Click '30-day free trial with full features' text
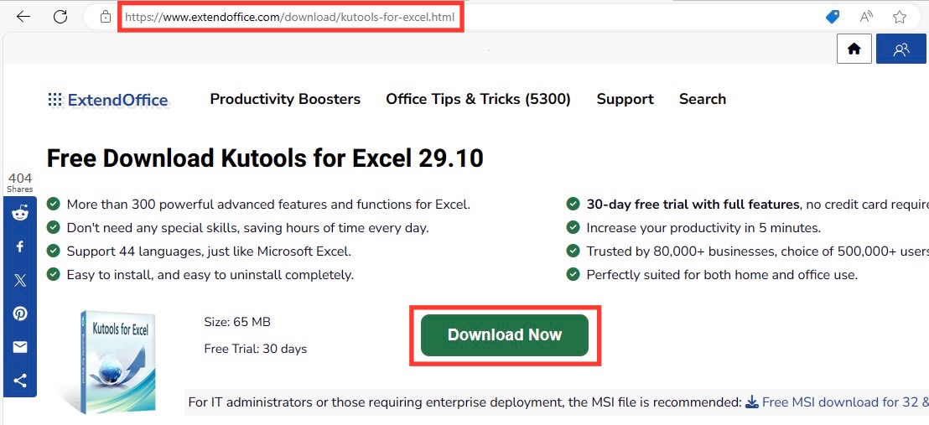Viewport: 929px width, 425px height. tap(693, 205)
